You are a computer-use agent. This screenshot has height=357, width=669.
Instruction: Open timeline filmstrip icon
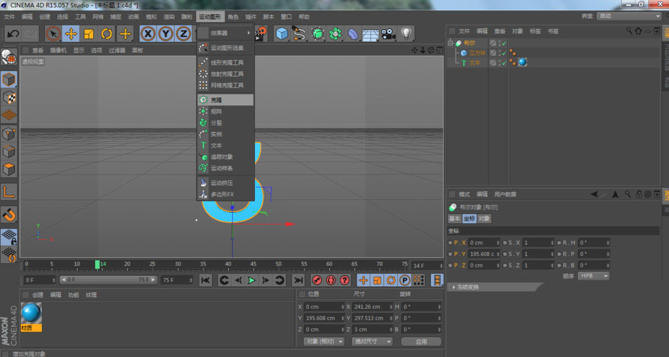pyautogui.click(x=438, y=280)
